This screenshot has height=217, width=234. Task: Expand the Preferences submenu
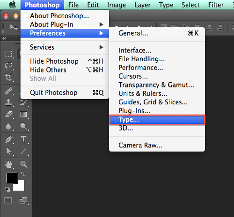(x=65, y=33)
